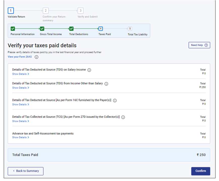Open the View your Form 26AS link
The width and height of the screenshot is (219, 181).
point(20,57)
